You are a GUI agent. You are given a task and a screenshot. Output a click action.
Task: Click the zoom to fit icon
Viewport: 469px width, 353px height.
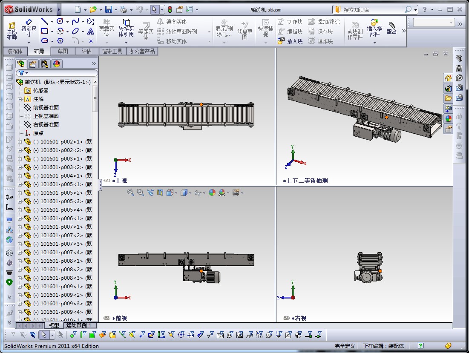tap(131, 192)
